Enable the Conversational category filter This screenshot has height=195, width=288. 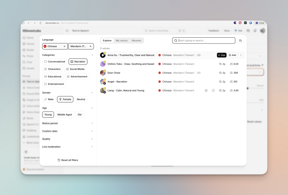(x=55, y=62)
